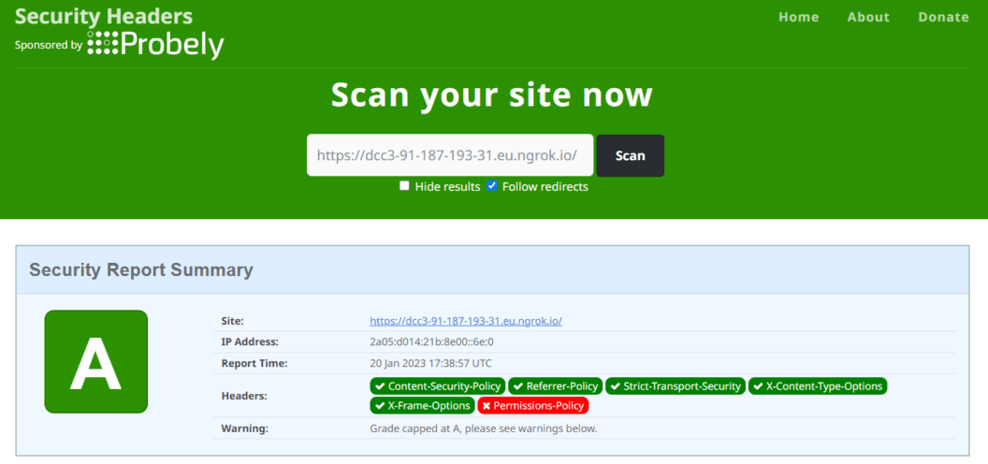Image resolution: width=988 pixels, height=464 pixels.
Task: Click the red Permissions-Policy missing badge
Action: click(533, 405)
